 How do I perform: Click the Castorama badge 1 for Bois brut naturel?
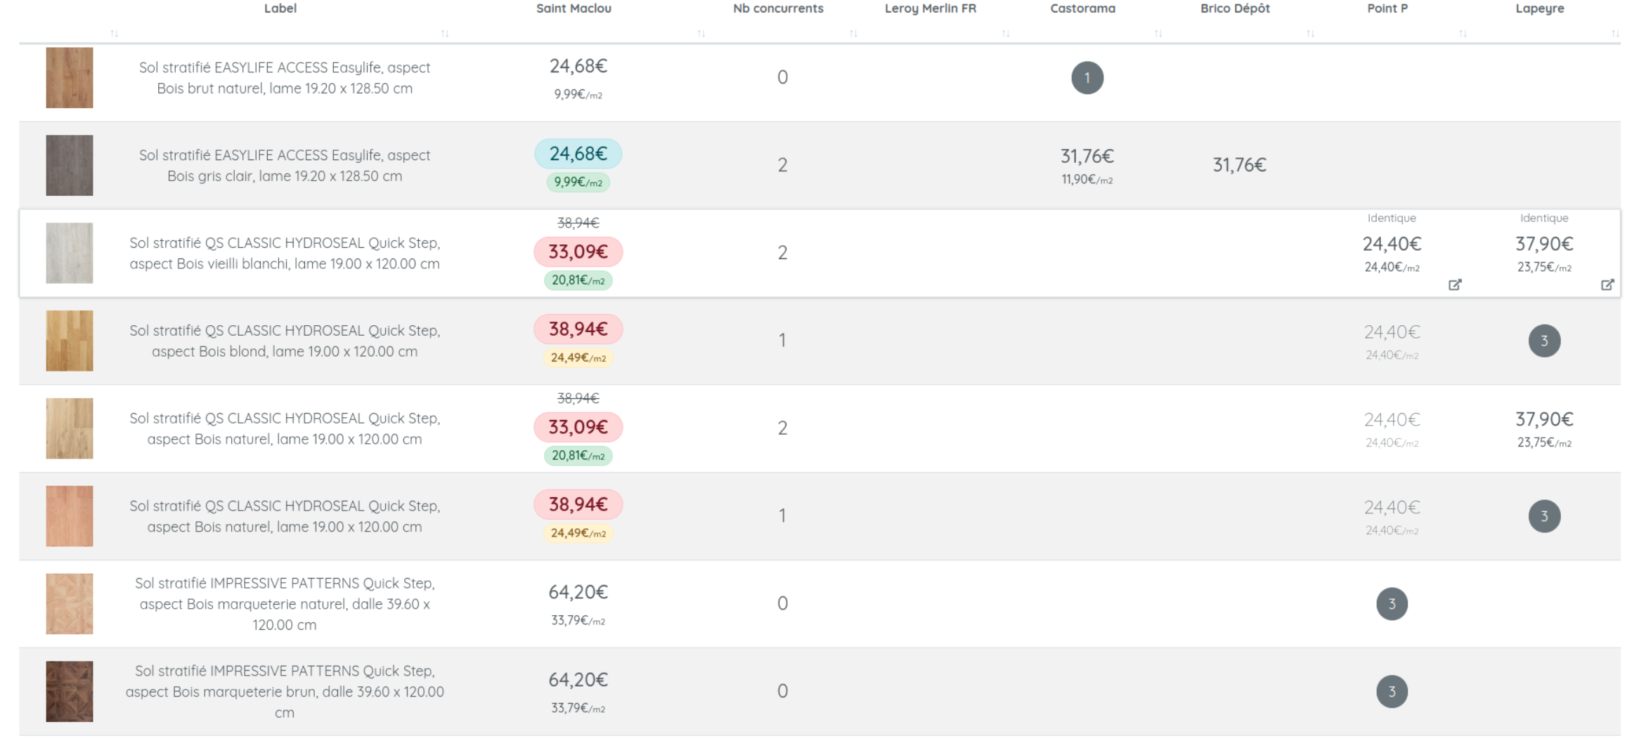[x=1087, y=77]
